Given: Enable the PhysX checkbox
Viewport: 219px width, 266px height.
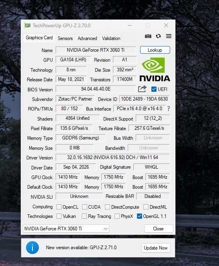Looking at the screenshot, I should pyautogui.click(x=117, y=216).
